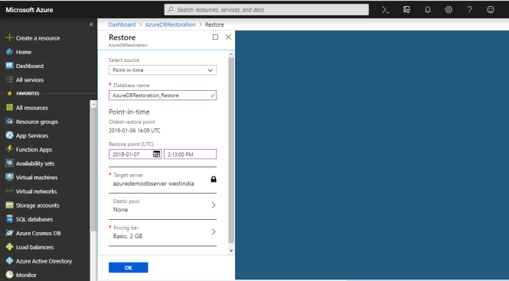
Task: Maximize the Restore blade
Action: pyautogui.click(x=215, y=37)
